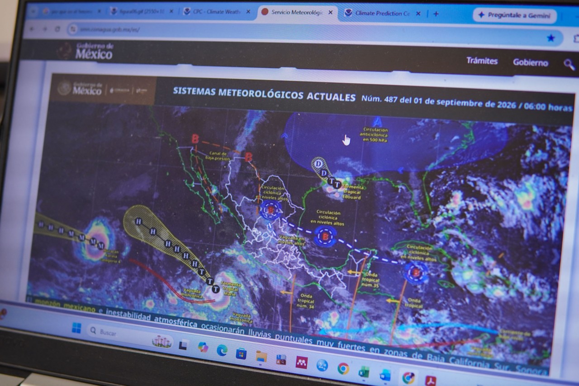The width and height of the screenshot is (579, 386).
Task: Click the Onda tropical núm. 34 label
Action: 306,301
